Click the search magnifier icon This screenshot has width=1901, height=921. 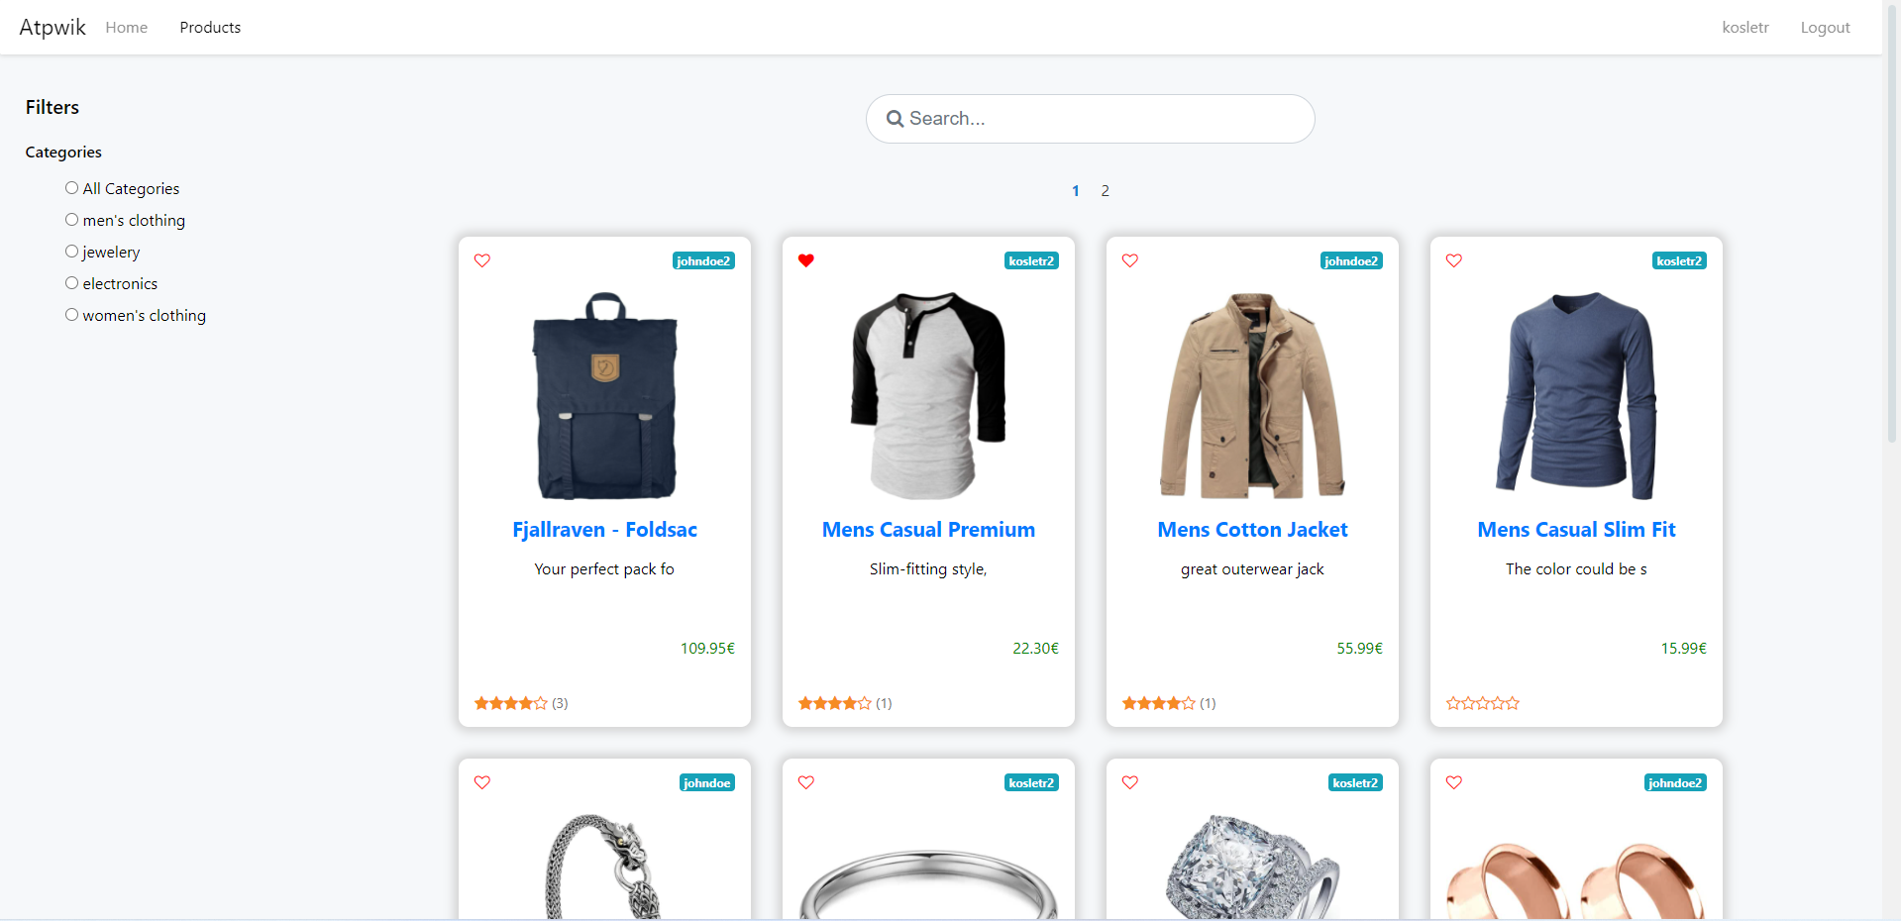point(895,119)
